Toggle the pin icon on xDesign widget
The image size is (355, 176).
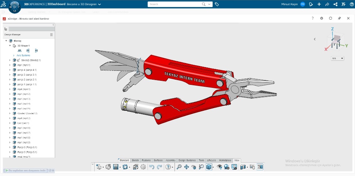point(339,18)
